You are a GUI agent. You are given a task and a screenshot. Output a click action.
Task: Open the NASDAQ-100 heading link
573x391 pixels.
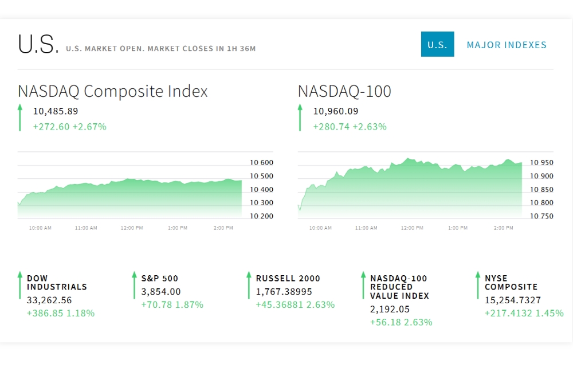pos(344,91)
